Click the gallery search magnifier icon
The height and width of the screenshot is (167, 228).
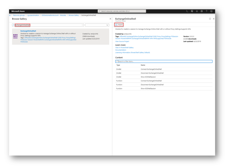(14, 25)
